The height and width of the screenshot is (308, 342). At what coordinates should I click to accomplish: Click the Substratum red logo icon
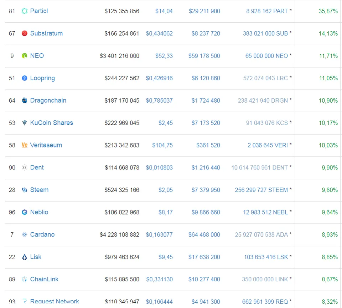pyautogui.click(x=25, y=33)
